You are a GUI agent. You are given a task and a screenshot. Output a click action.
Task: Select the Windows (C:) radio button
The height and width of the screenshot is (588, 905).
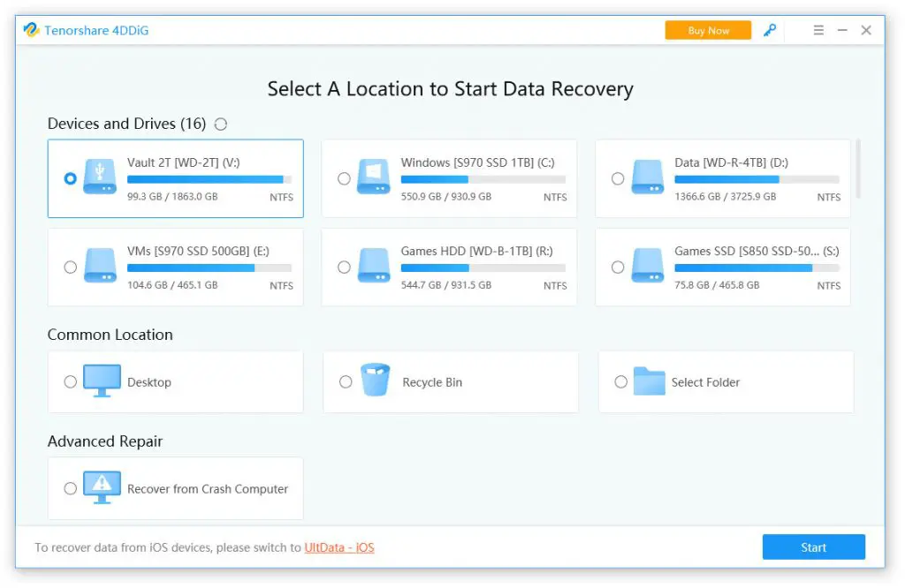click(x=344, y=178)
